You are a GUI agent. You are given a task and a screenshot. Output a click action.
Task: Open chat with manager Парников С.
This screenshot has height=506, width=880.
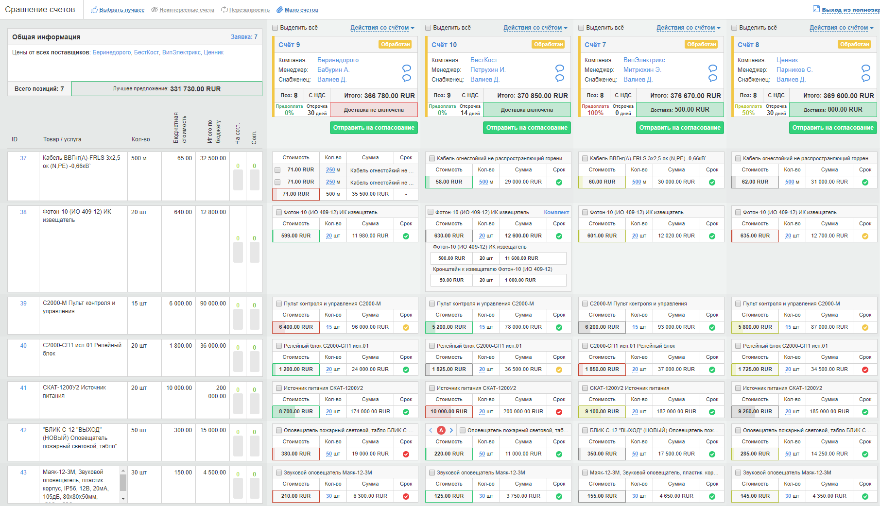(866, 68)
